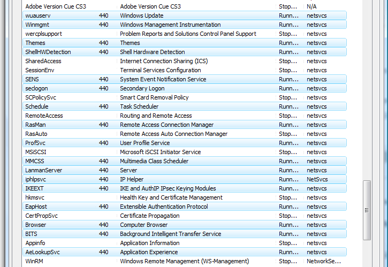The height and width of the screenshot is (267, 388).
Task: Click the Secondary Logon description
Action: click(x=142, y=88)
